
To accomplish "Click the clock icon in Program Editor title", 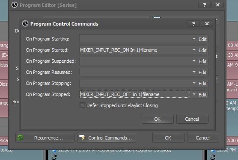I will [15, 5].
